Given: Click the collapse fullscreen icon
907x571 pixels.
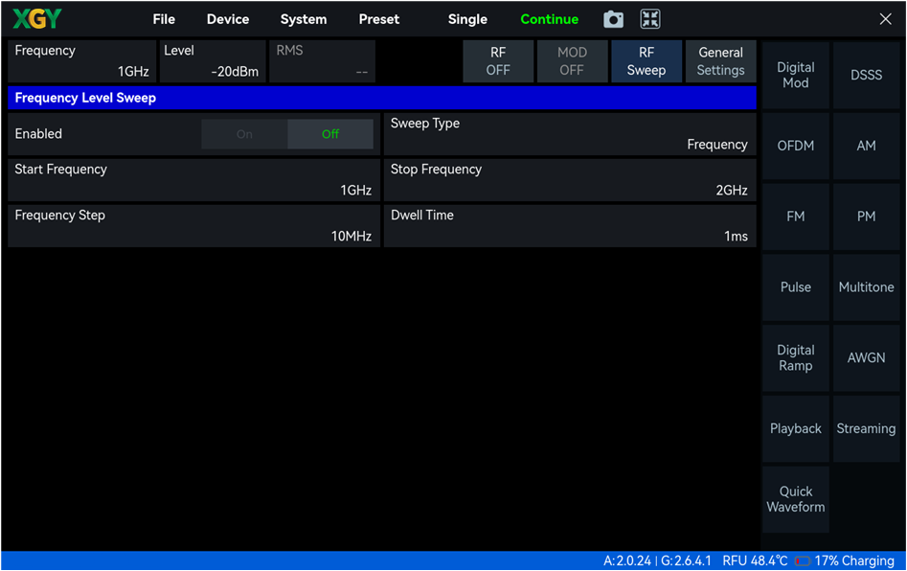Looking at the screenshot, I should [650, 19].
